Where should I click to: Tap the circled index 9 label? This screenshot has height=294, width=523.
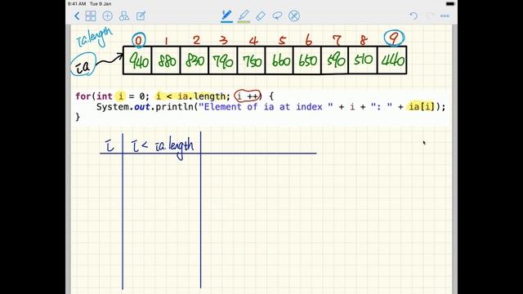[394, 38]
